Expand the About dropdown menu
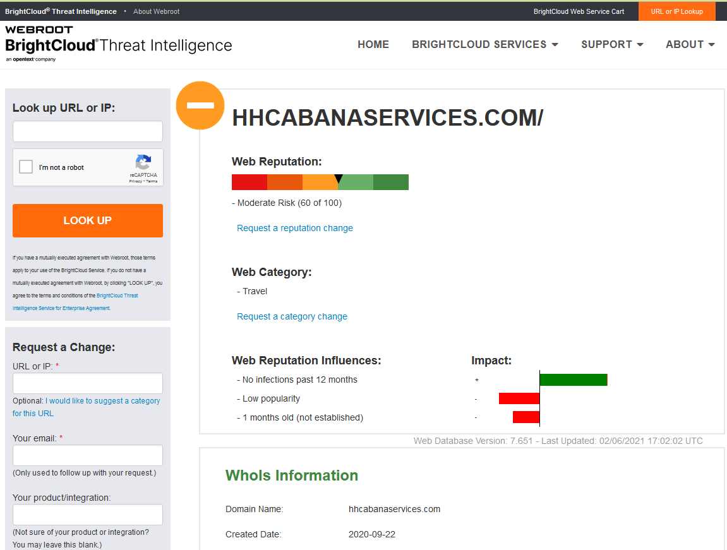The height and width of the screenshot is (550, 727). pyautogui.click(x=690, y=44)
